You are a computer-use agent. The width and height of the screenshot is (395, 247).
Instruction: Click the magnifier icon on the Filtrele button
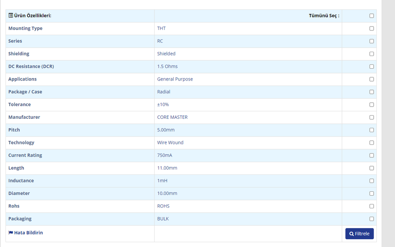pyautogui.click(x=352, y=234)
